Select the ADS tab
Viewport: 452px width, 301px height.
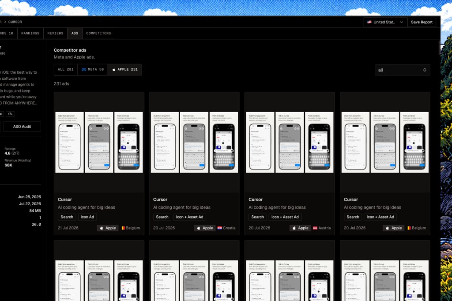click(75, 34)
